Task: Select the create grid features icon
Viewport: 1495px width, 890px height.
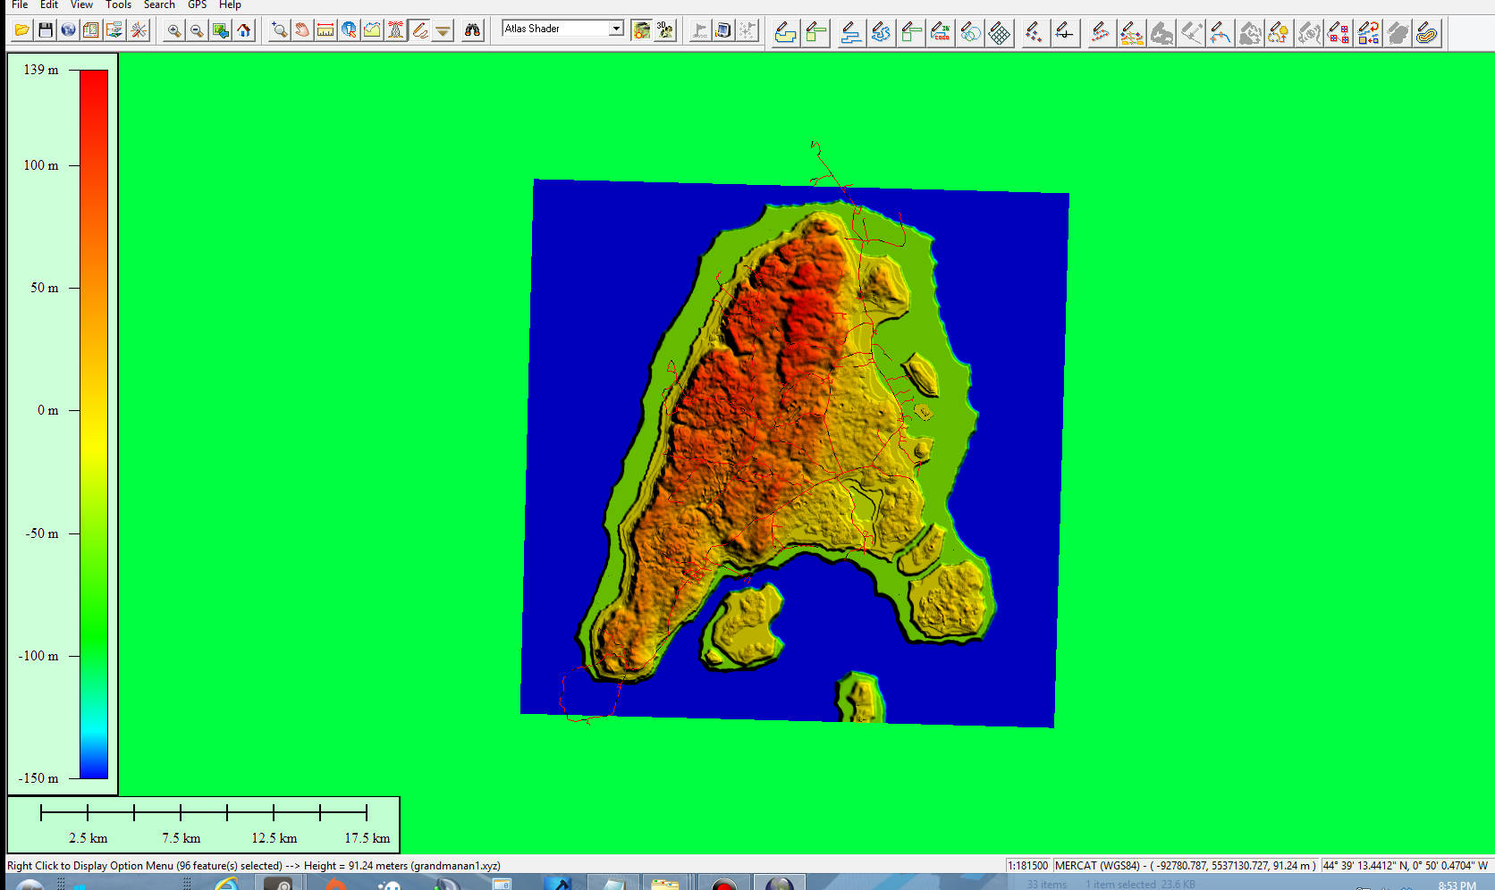Action: click(x=1000, y=33)
